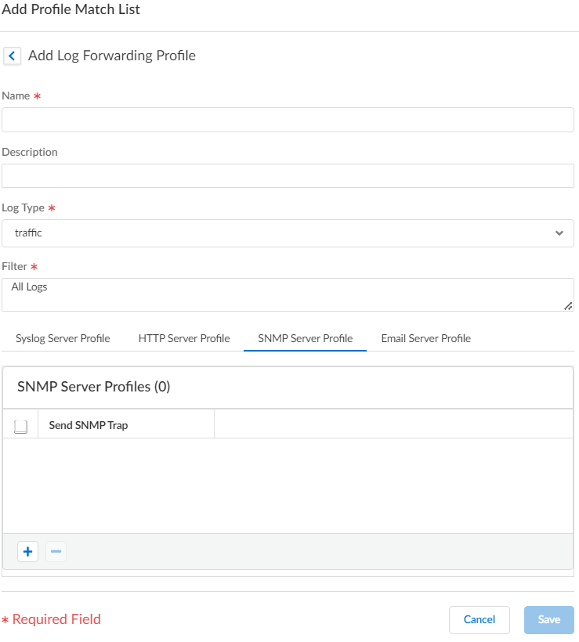The width and height of the screenshot is (579, 642).
Task: Add an SNMP server profile with plus icon
Action: pyautogui.click(x=28, y=552)
